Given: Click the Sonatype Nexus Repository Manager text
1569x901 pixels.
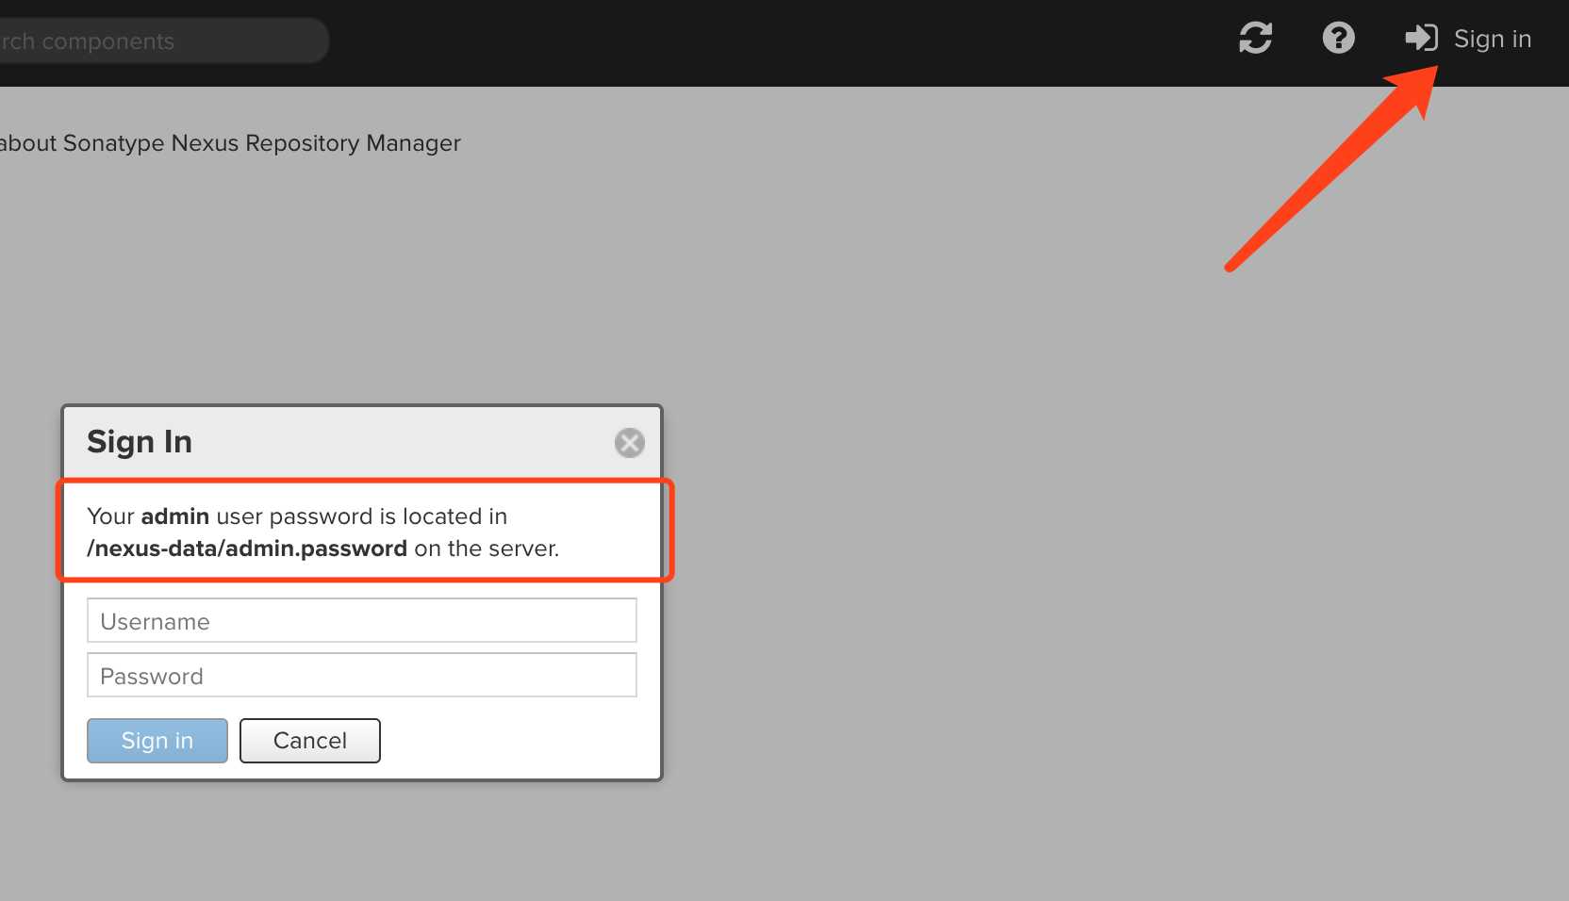Looking at the screenshot, I should pyautogui.click(x=262, y=143).
